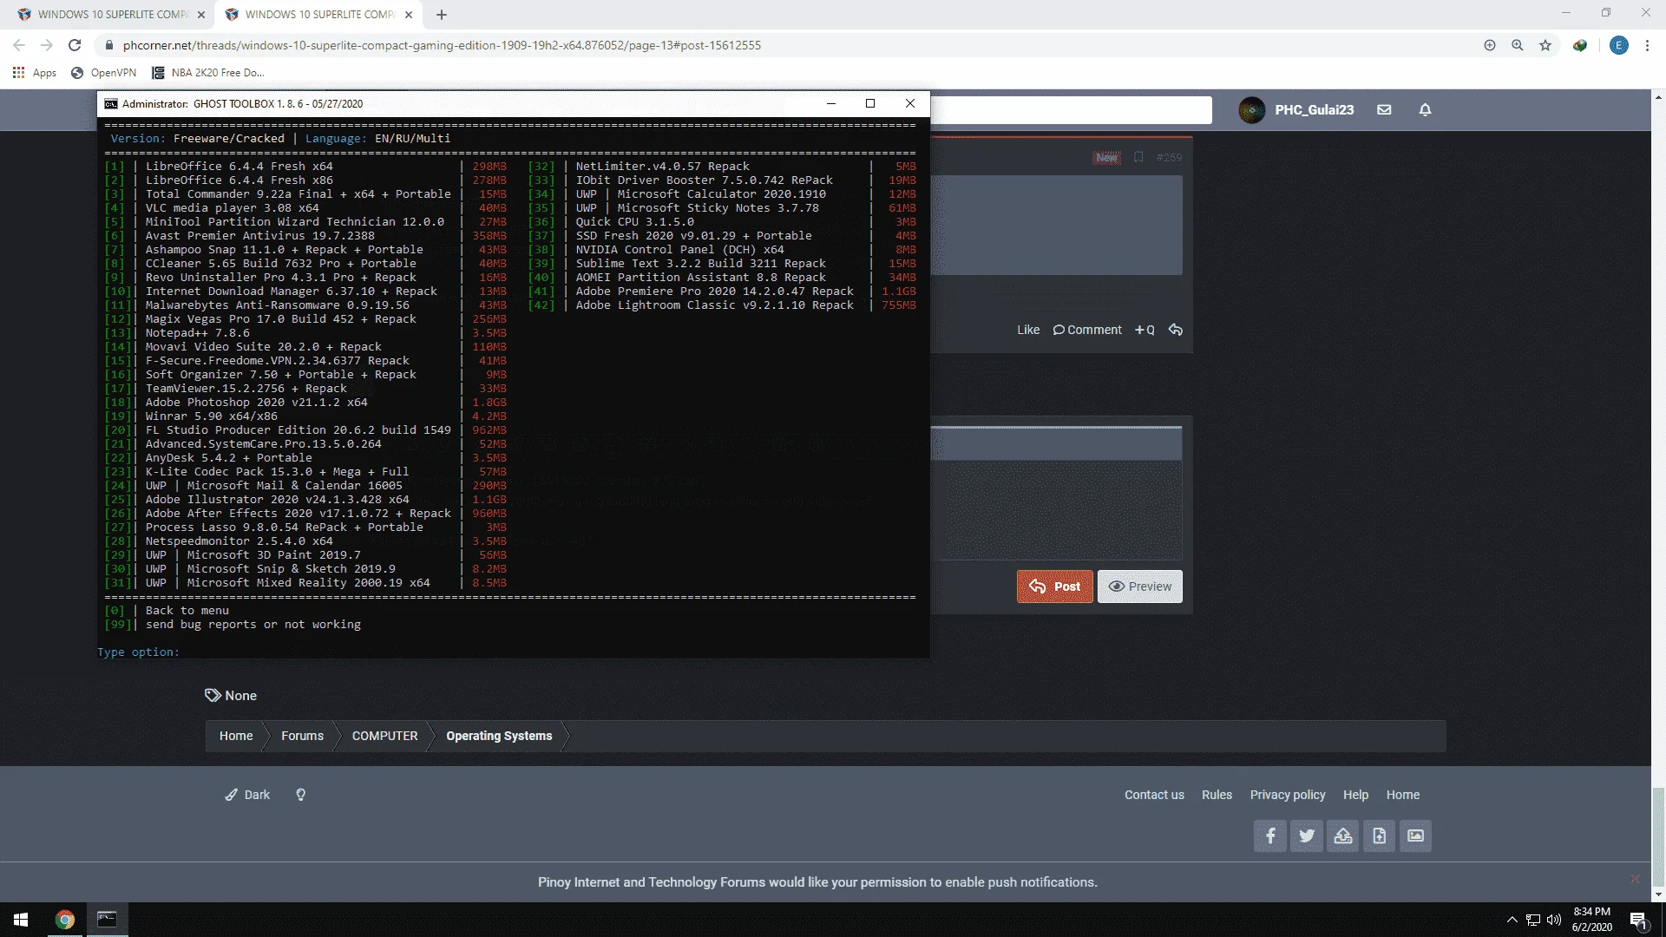Show hidden system tray icons
1666x937 pixels.
1512,920
